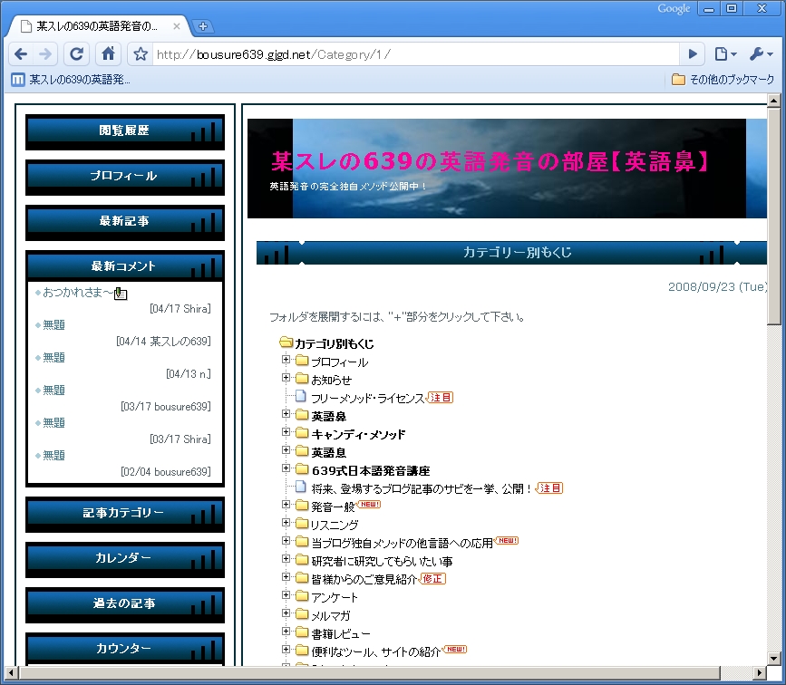Expand the 皆様からのご意見紹介 folder
This screenshot has height=685, width=786.
click(x=286, y=577)
